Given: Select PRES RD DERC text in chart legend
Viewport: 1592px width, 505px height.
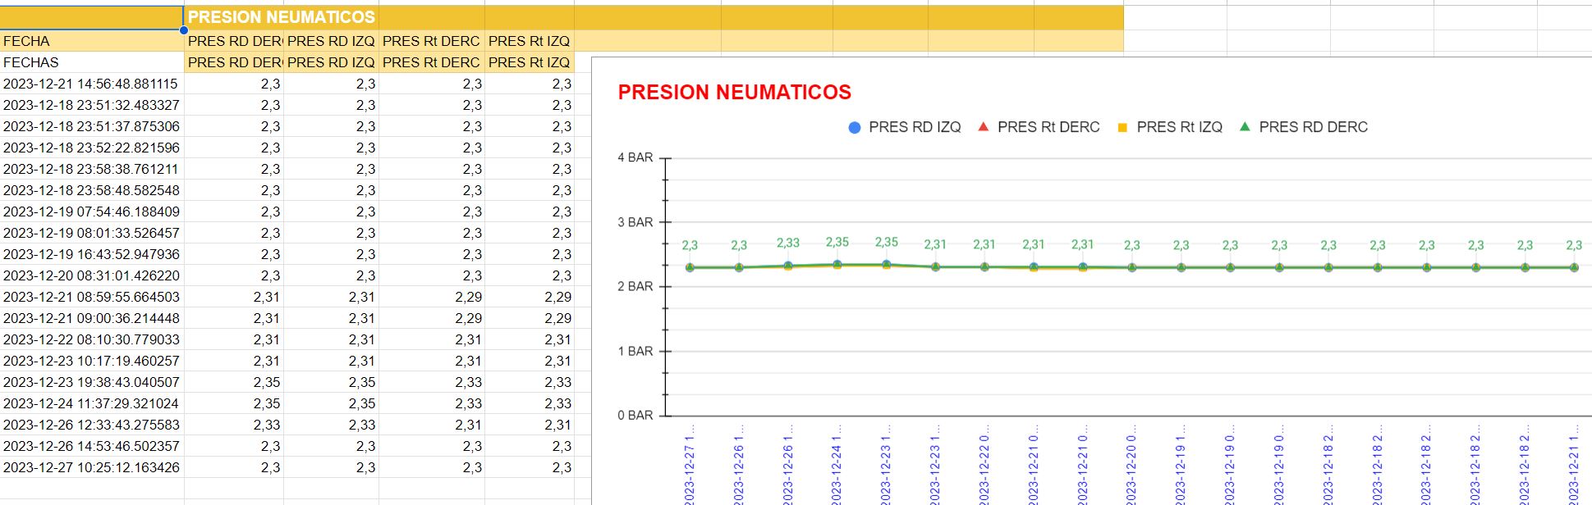Looking at the screenshot, I should point(1313,127).
